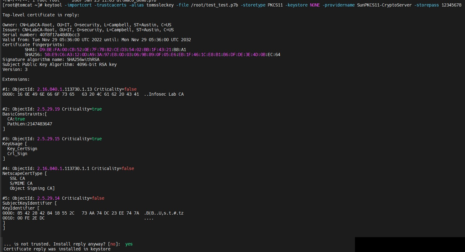Click ObjectId '2.5.29.14' in extension #5
The image size is (465, 252).
click(48, 198)
